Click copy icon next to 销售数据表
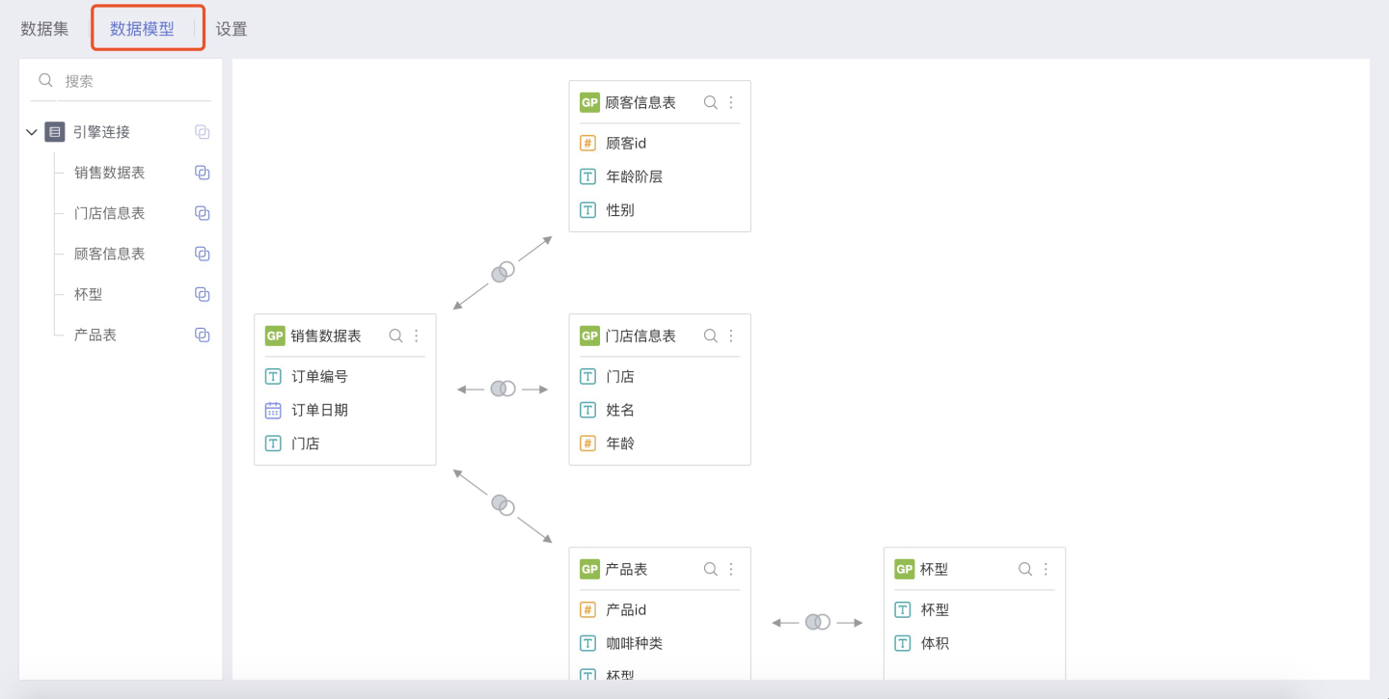Image resolution: width=1389 pixels, height=699 pixels. [203, 173]
